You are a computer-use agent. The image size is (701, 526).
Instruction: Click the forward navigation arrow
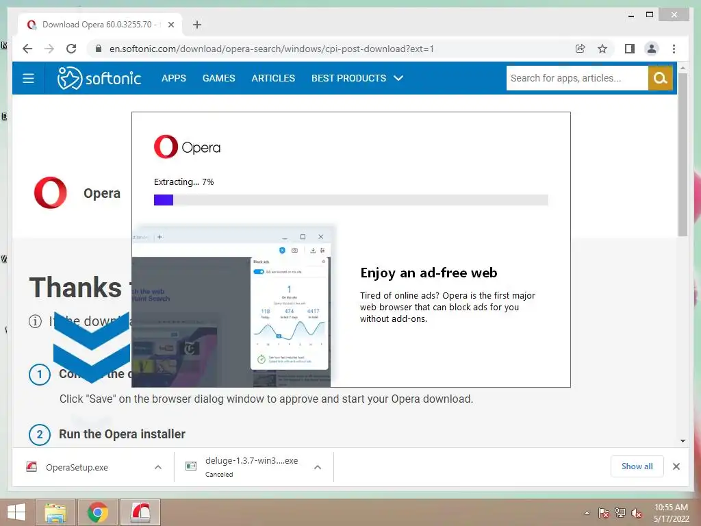click(x=49, y=49)
